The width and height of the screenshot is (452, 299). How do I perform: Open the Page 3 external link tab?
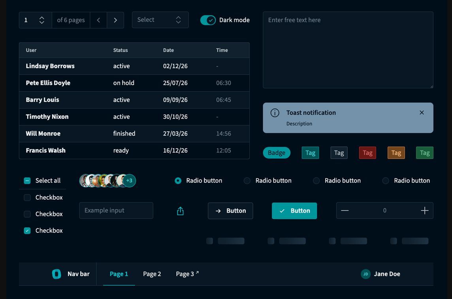tap(187, 274)
